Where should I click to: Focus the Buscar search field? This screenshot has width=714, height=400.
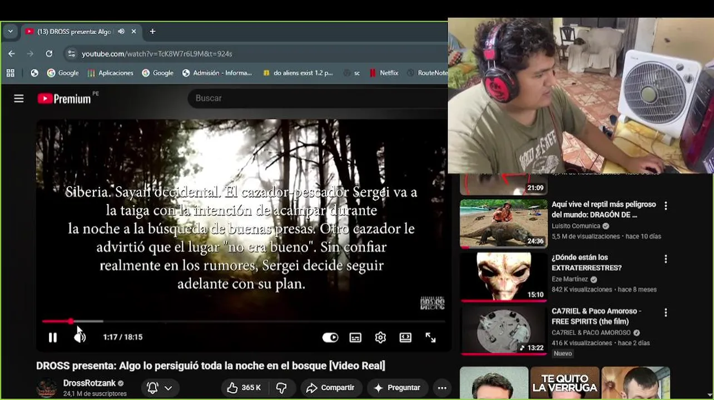318,98
